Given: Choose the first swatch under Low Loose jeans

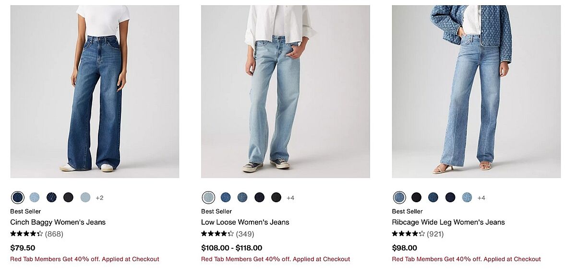Looking at the screenshot, I should click(x=208, y=197).
